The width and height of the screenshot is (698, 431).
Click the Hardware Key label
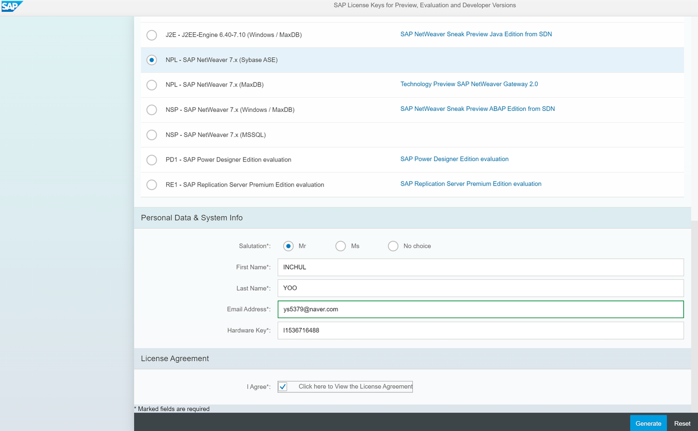click(x=249, y=330)
